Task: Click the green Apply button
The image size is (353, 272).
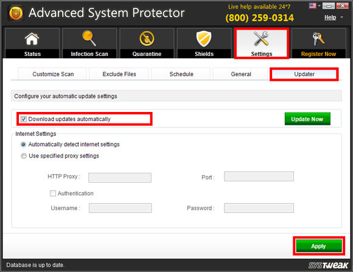Action: tap(319, 246)
